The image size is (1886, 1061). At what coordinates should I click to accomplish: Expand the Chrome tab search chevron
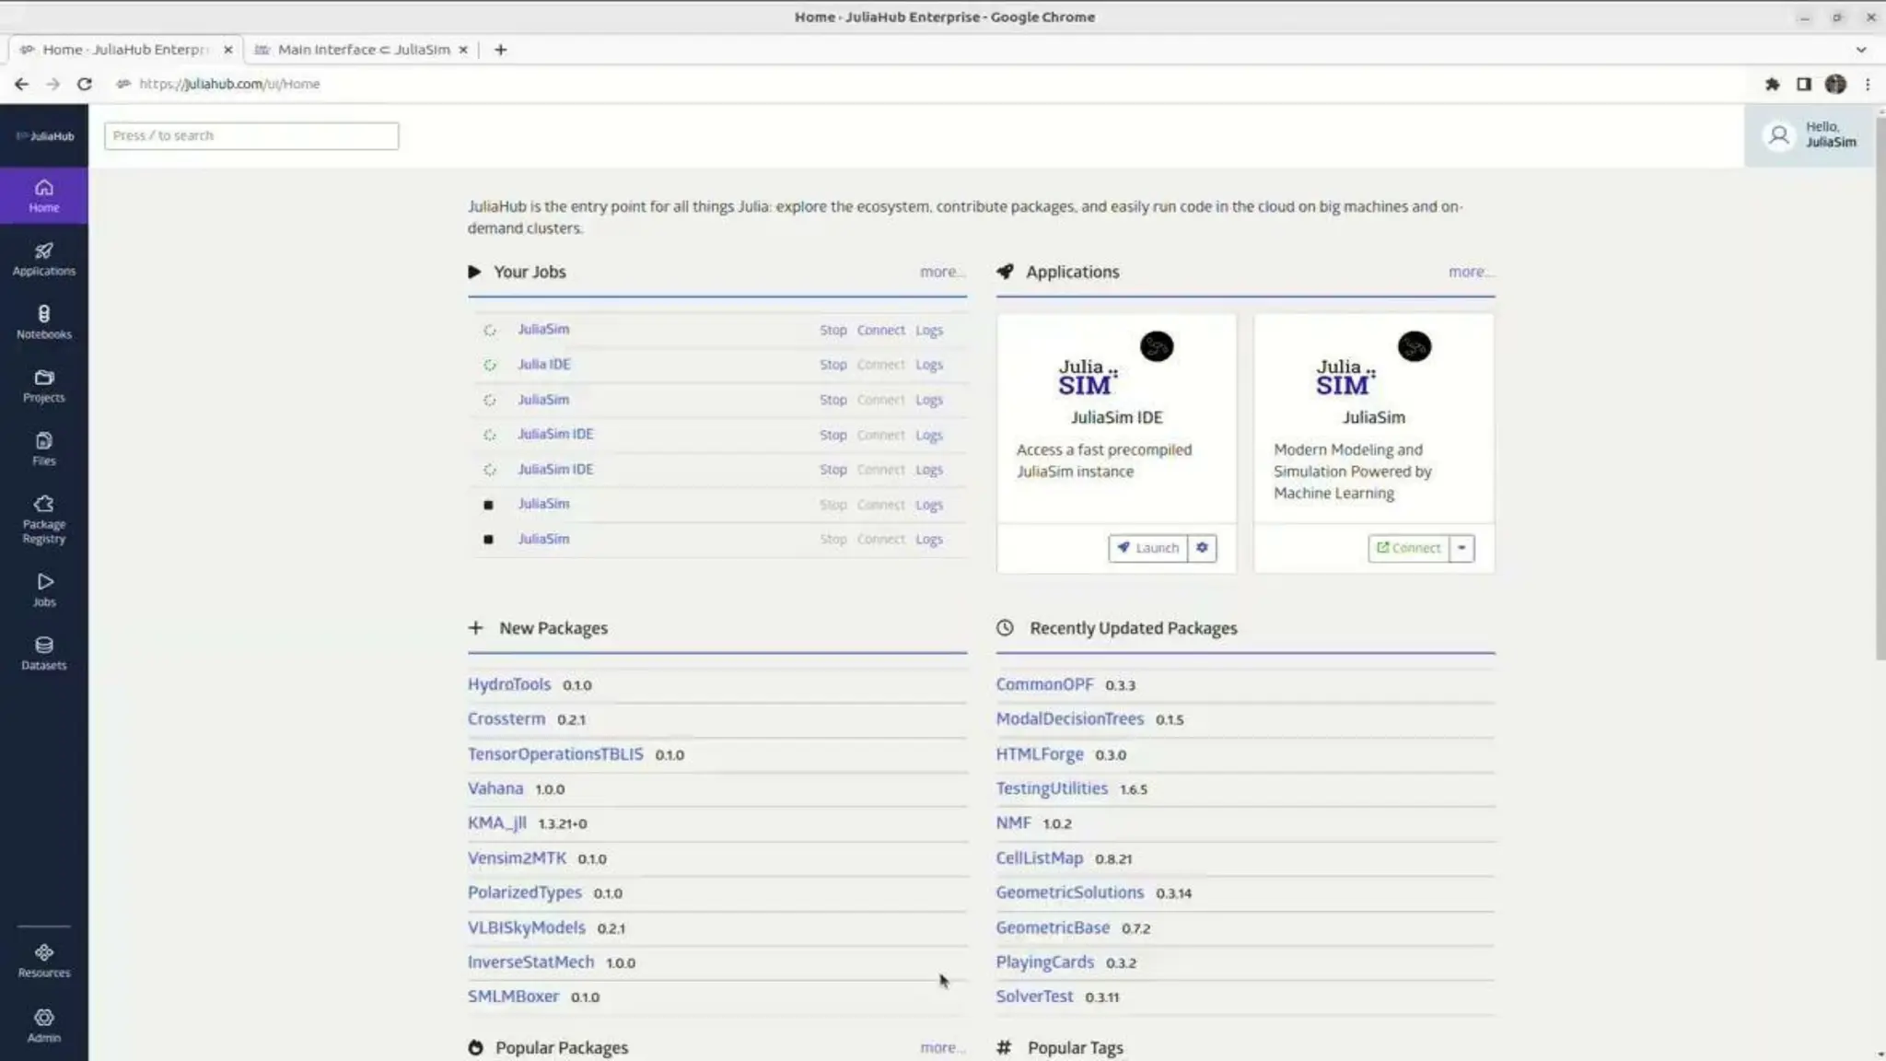point(1860,50)
